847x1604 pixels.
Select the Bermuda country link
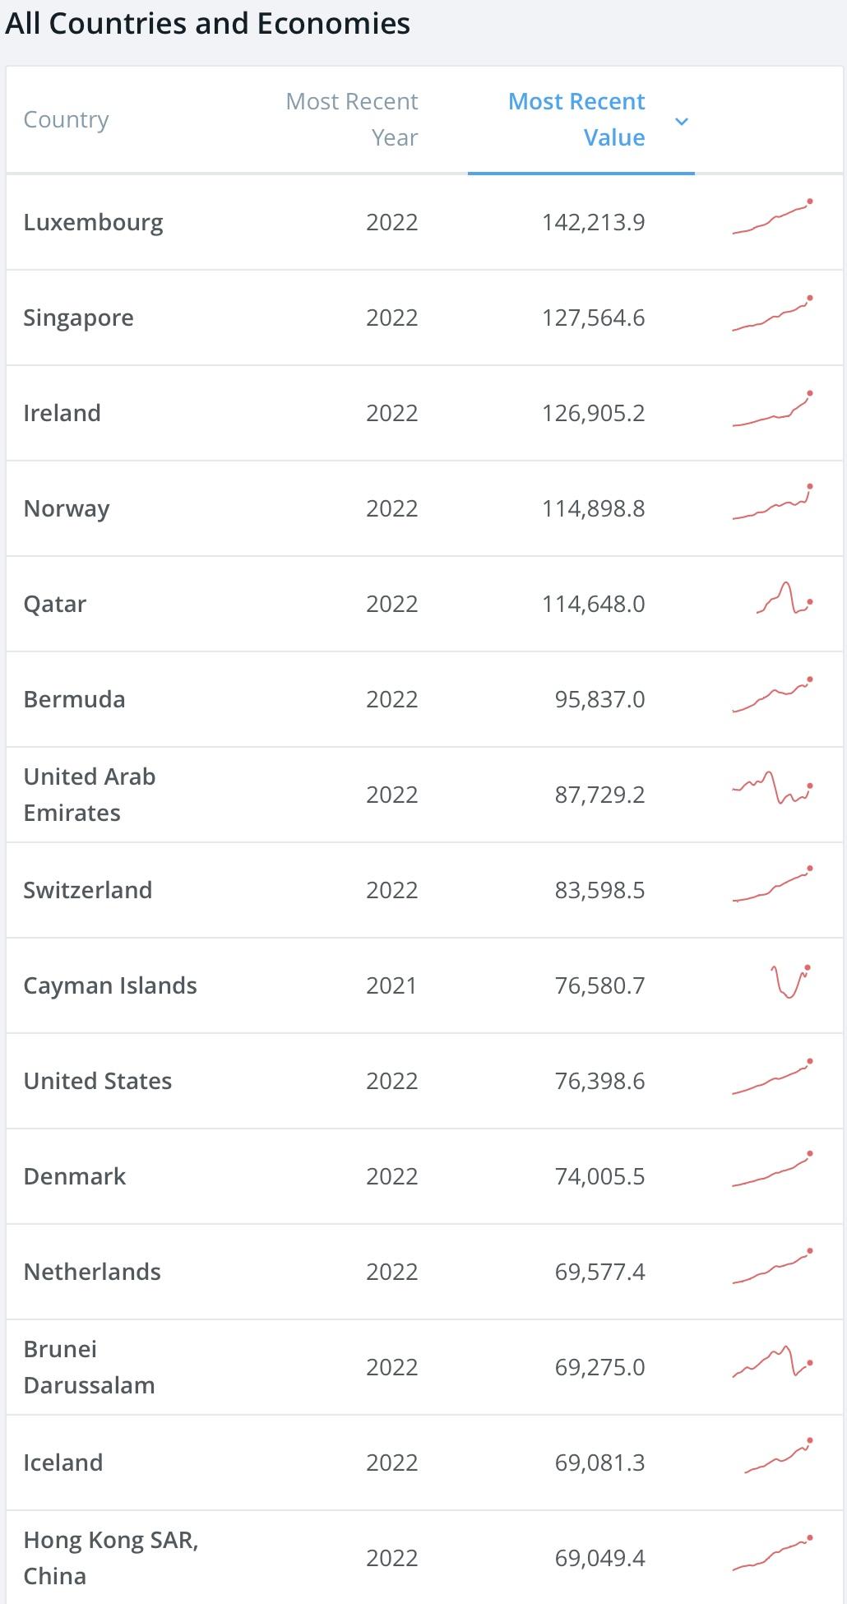click(x=74, y=699)
